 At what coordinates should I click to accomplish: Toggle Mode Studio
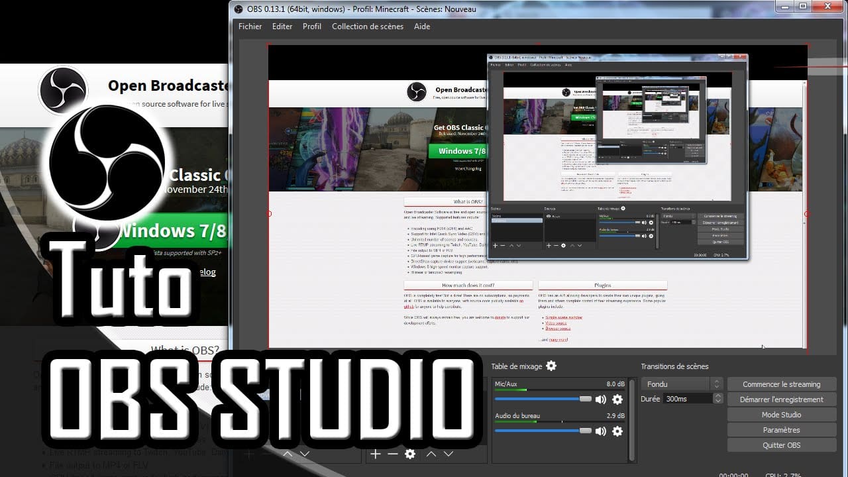pos(781,415)
